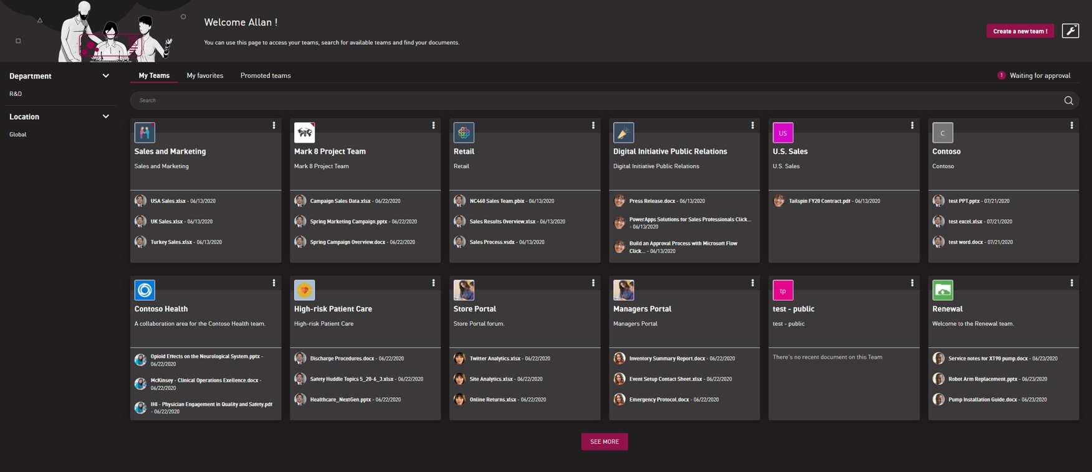Open Opioid Effects on Neurological System.pptx
The width and height of the screenshot is (1092, 472).
205,357
